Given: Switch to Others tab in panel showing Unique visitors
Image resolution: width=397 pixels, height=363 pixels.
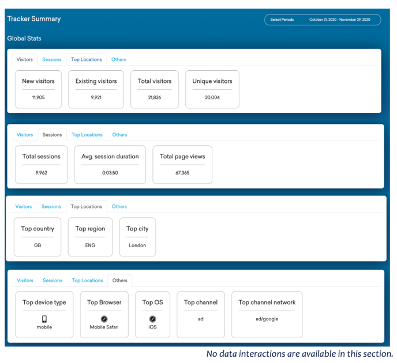Looking at the screenshot, I should tap(118, 59).
